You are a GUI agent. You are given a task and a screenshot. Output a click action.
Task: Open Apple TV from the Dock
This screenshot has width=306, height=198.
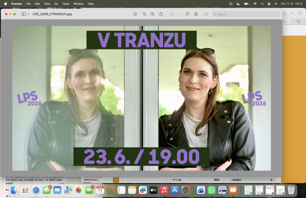[x=153, y=190]
